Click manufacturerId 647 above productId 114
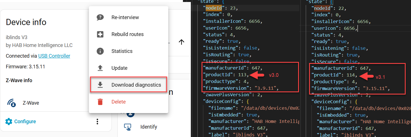This screenshot has width=411, height=137. pos(341,68)
